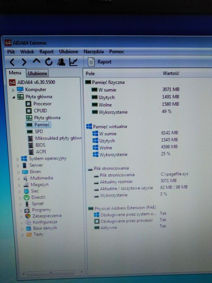
Task: Select the Programy tree item
Action: coord(42,210)
